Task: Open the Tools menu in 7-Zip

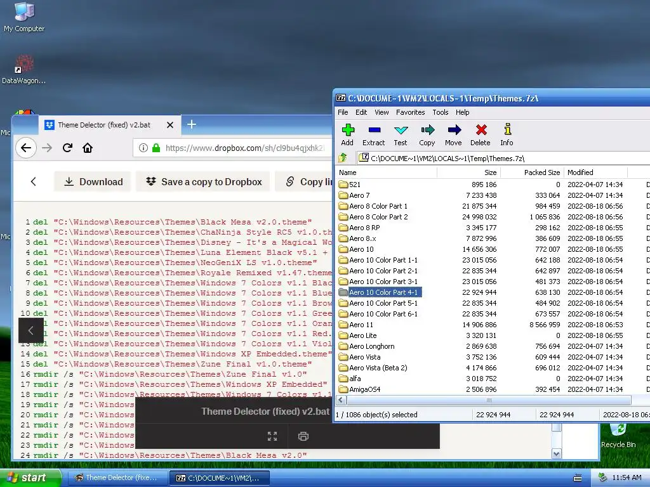Action: tap(441, 112)
